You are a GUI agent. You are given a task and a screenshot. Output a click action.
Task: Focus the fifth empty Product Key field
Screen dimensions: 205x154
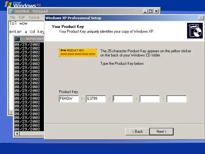click(x=176, y=99)
